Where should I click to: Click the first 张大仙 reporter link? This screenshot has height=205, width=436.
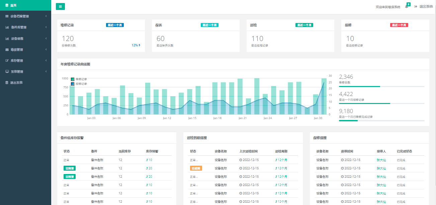coord(381,160)
